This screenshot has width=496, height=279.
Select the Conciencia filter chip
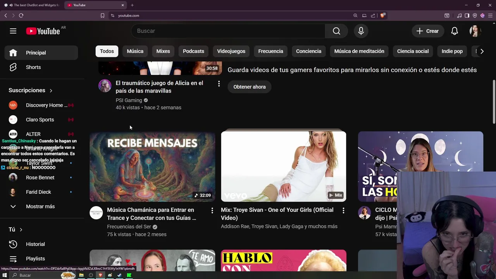point(309,51)
